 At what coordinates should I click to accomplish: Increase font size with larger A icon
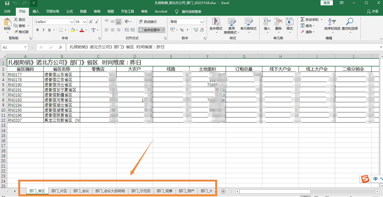[x=91, y=22]
